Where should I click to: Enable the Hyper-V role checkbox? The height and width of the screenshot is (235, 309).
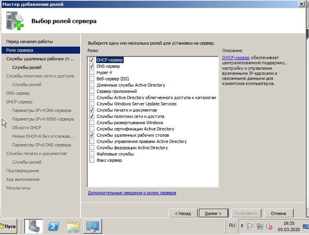pyautogui.click(x=91, y=72)
